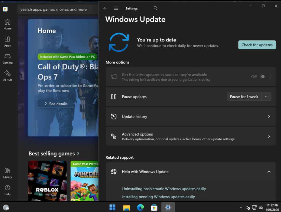This screenshot has height=212, width=281.
Task: Show hidden tray icons chevron
Action: click(241, 207)
